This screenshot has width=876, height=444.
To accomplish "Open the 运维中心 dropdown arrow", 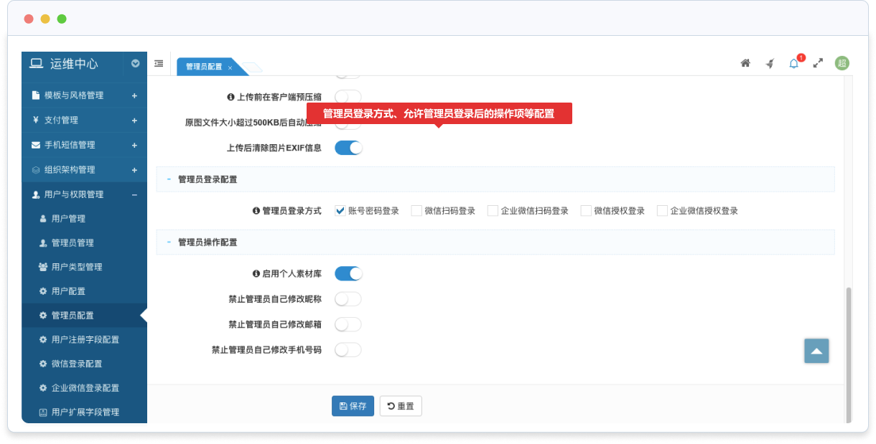I will pyautogui.click(x=136, y=64).
